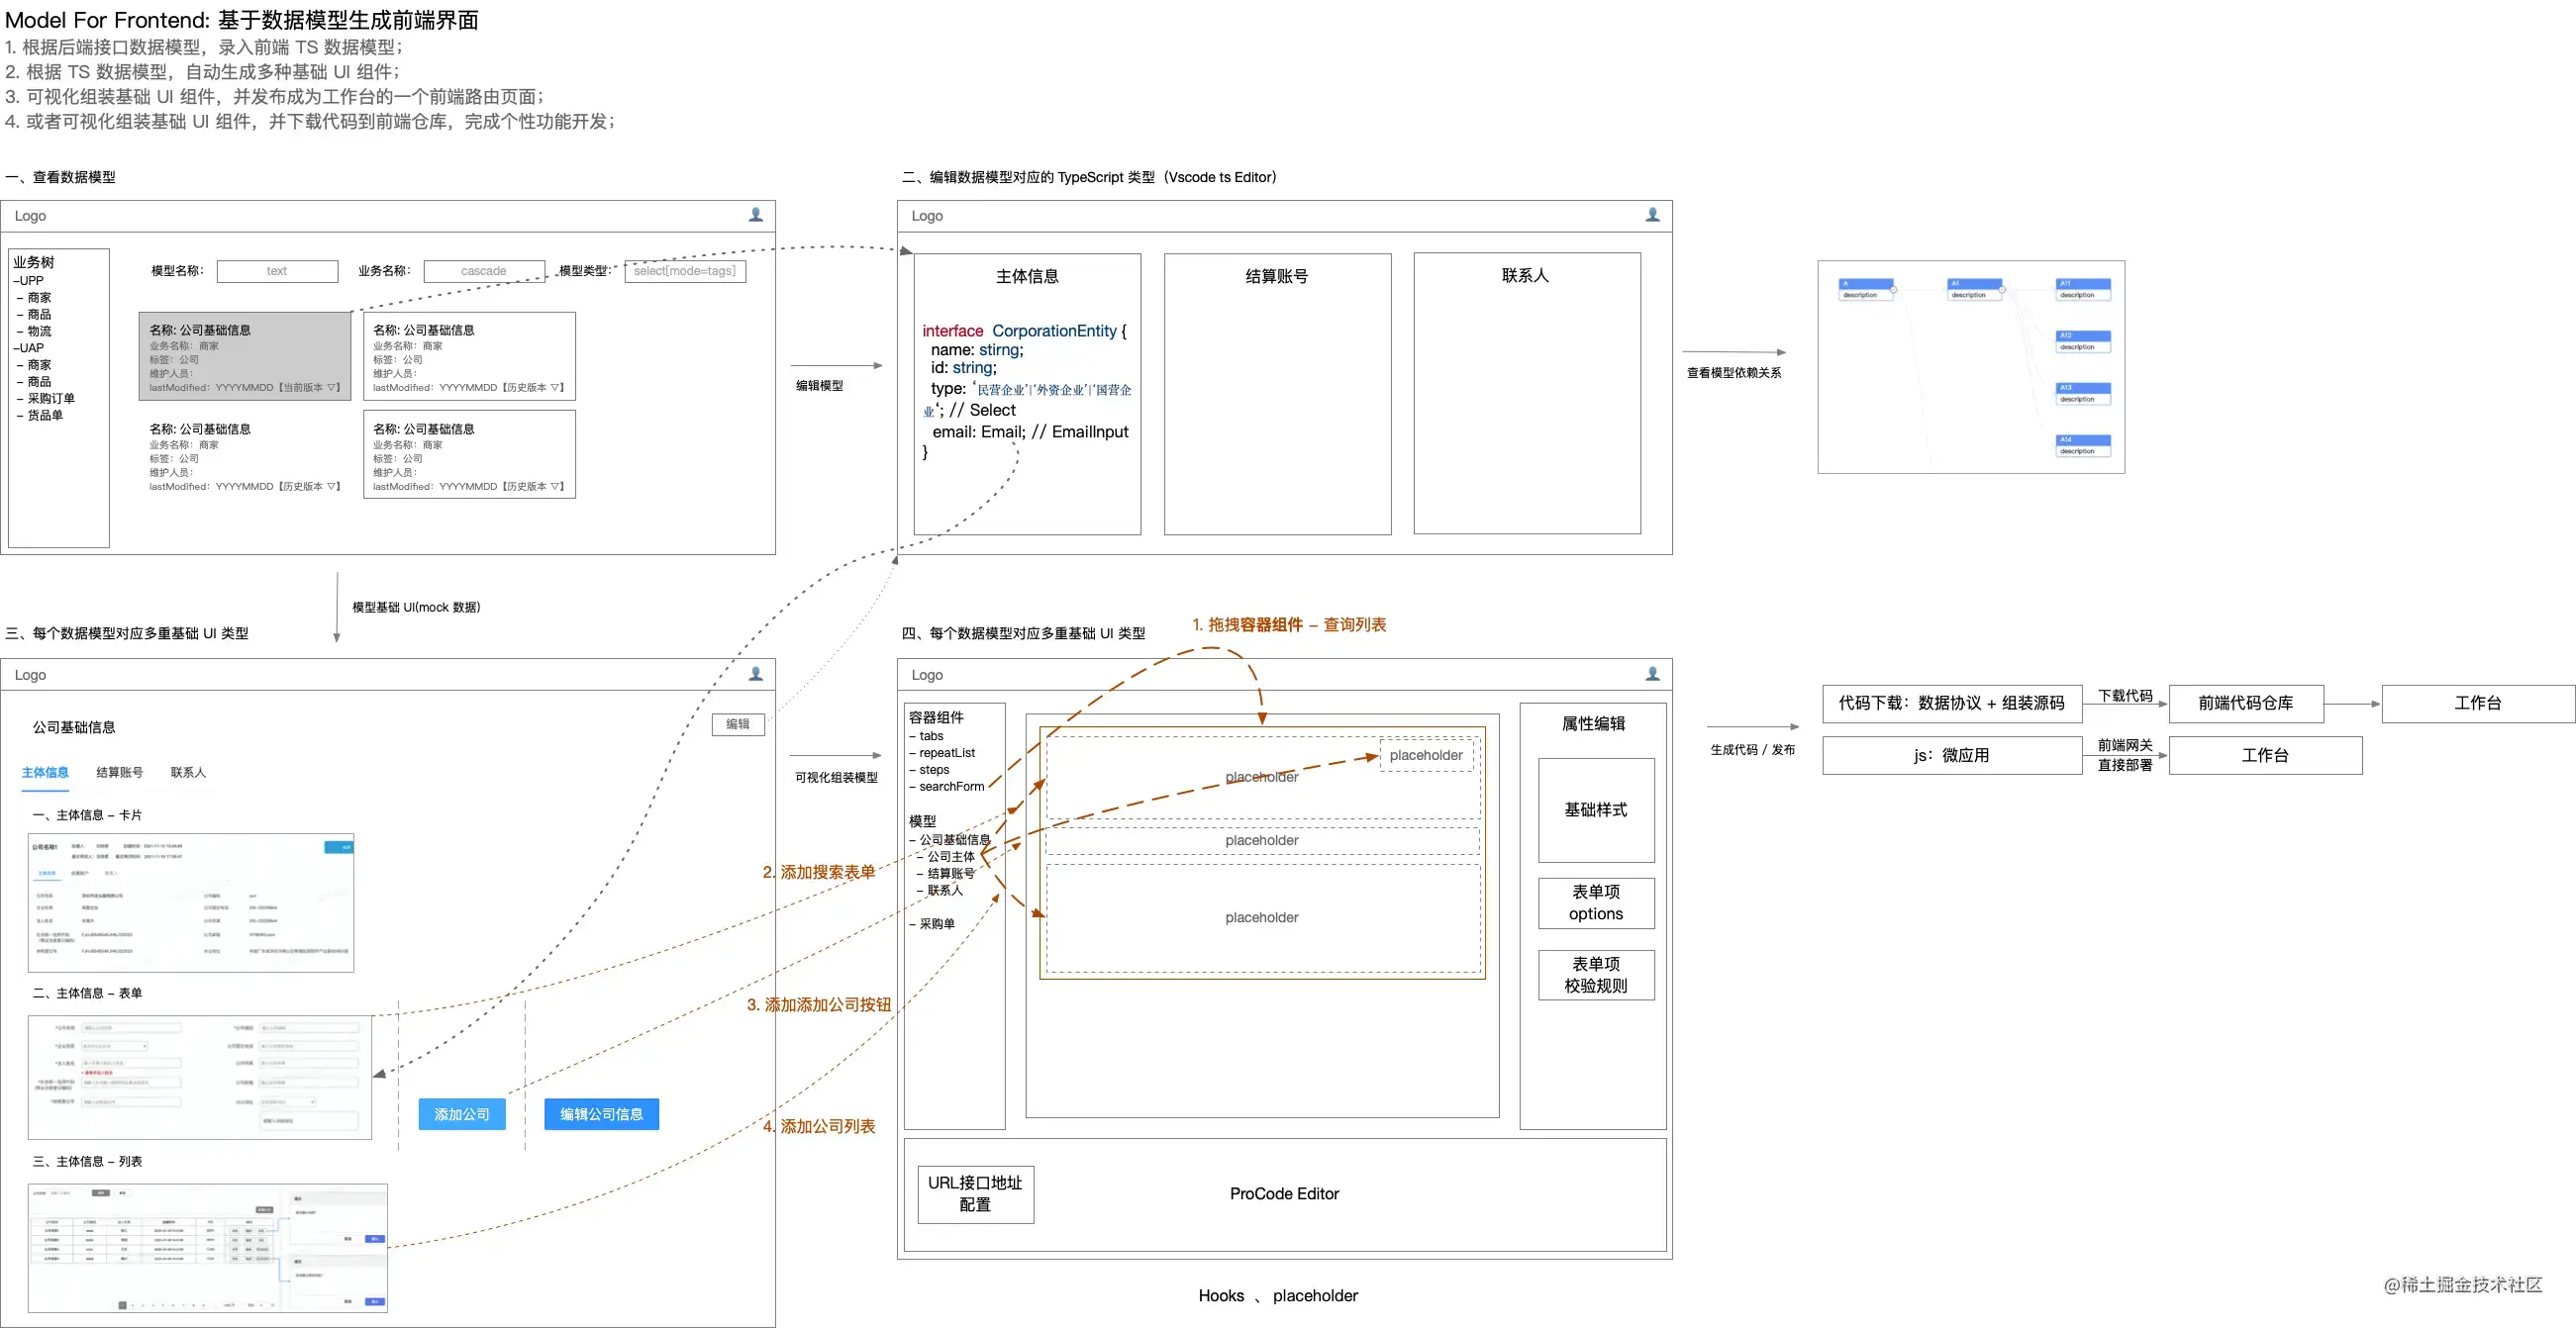The height and width of the screenshot is (1328, 2576).
Task: Click the 模型名称 text input field
Action: point(277,271)
